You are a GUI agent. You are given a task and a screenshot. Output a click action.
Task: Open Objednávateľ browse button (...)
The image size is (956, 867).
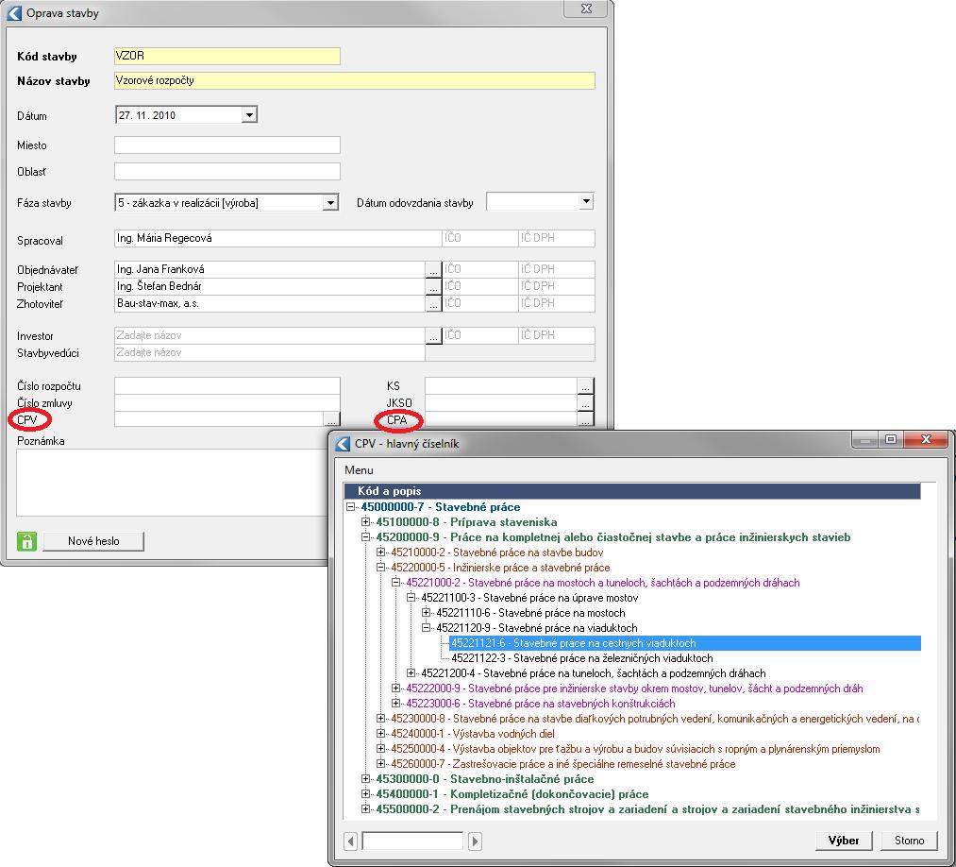(x=433, y=269)
